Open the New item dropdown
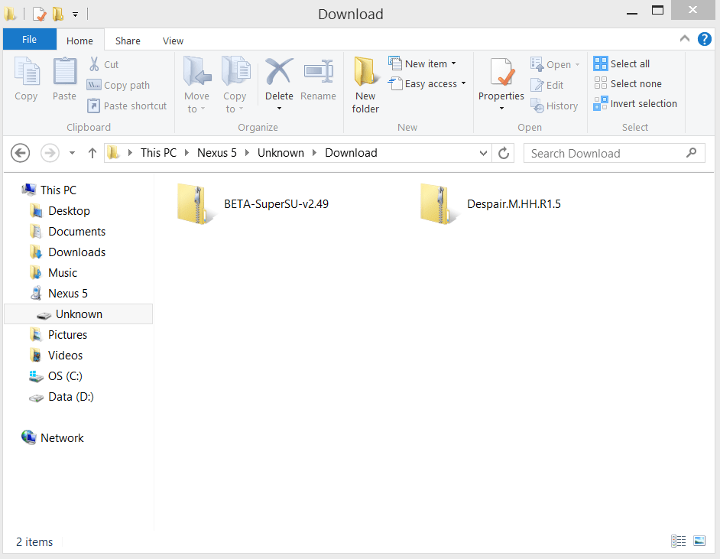The height and width of the screenshot is (559, 720). tap(422, 63)
